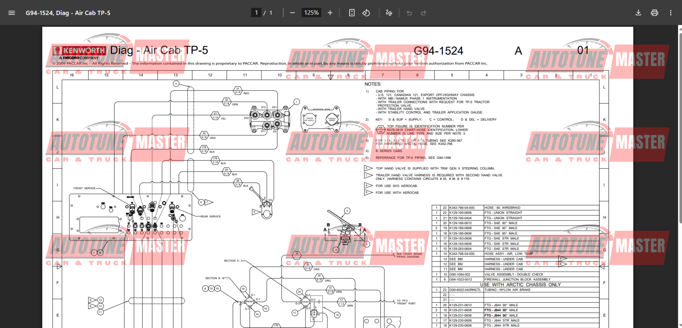Click the redo arrow in toolbar
Viewport: 682px width, 328px height.
[x=423, y=13]
